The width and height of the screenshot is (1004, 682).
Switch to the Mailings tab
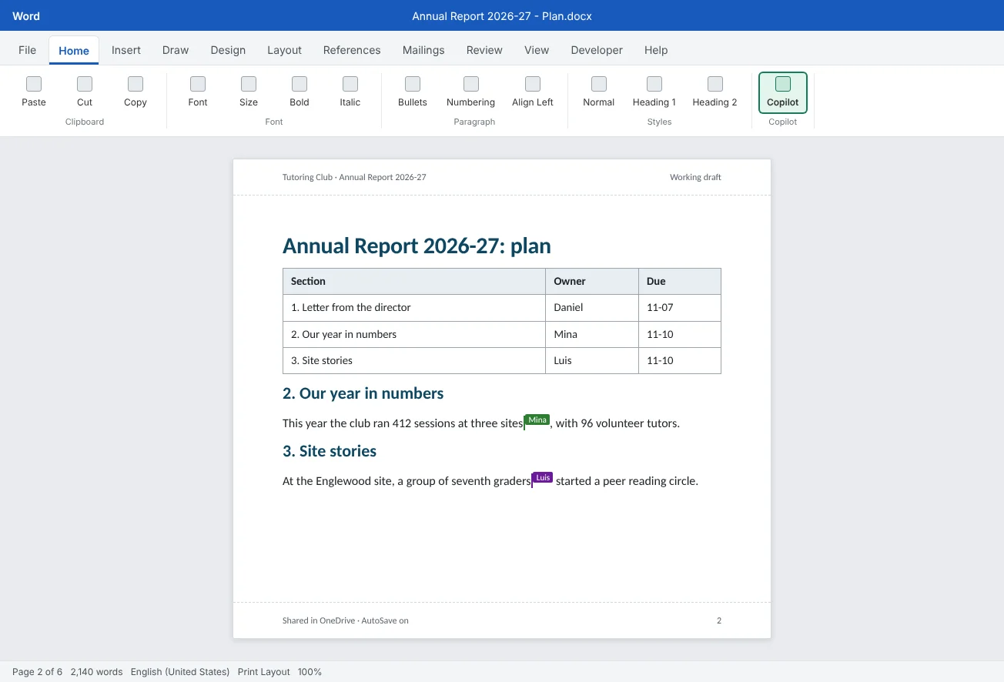(423, 50)
